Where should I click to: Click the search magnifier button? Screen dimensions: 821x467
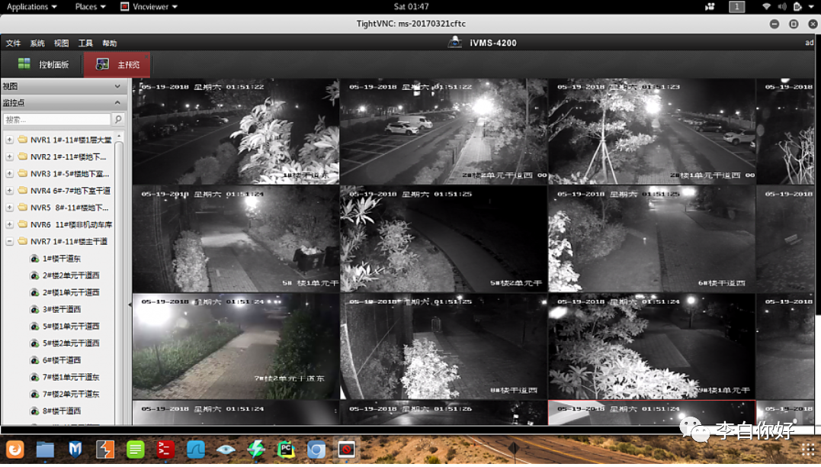[119, 120]
